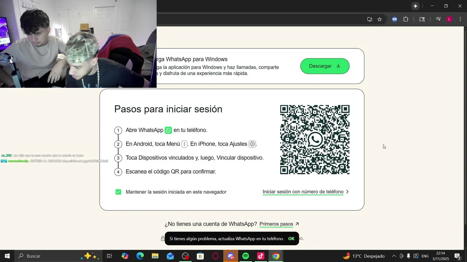
Task: Open Copilot from the taskbar
Action: [125, 256]
